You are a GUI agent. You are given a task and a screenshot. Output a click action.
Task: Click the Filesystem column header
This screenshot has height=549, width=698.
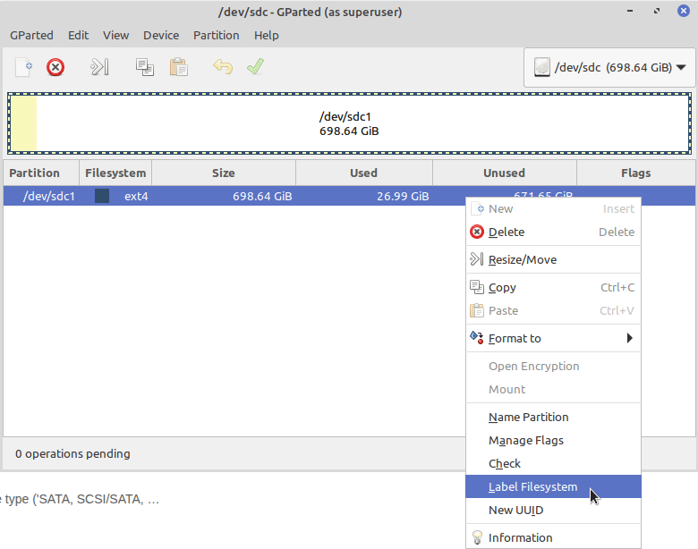tap(115, 173)
